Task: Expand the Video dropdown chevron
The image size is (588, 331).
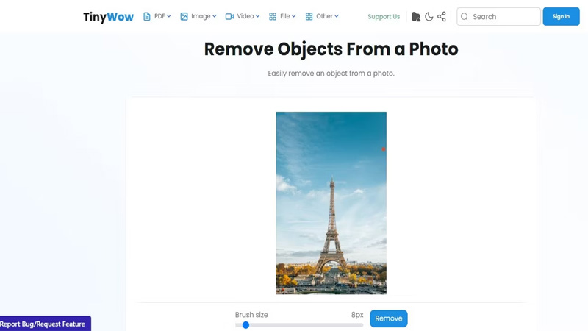Action: pyautogui.click(x=258, y=16)
